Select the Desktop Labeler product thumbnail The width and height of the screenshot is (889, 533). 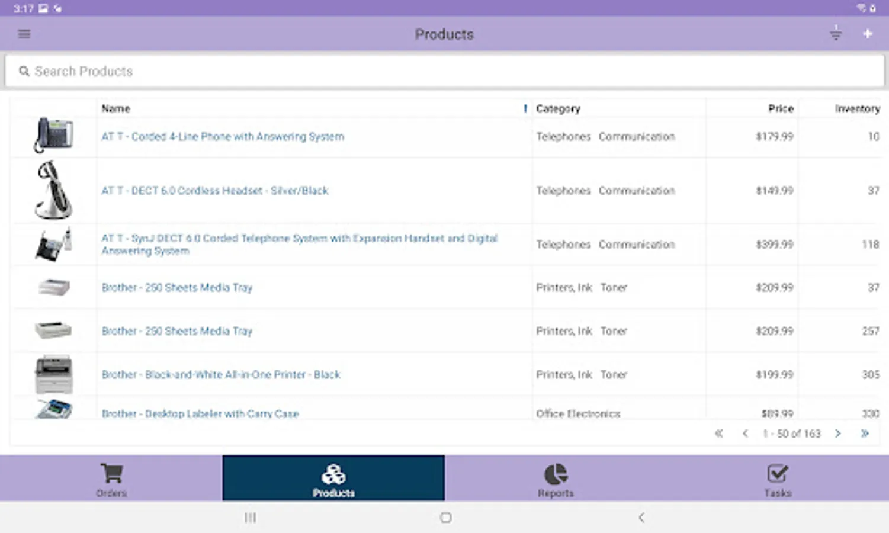point(53,409)
